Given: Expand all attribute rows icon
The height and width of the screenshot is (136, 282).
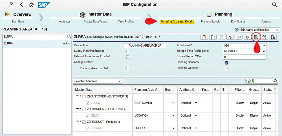Looking at the screenshot, I should tap(248, 81).
